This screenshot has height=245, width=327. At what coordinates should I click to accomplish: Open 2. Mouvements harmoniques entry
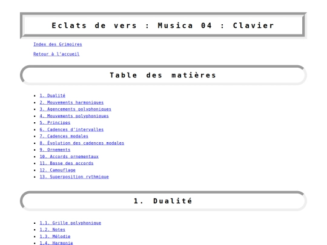pyautogui.click(x=71, y=102)
